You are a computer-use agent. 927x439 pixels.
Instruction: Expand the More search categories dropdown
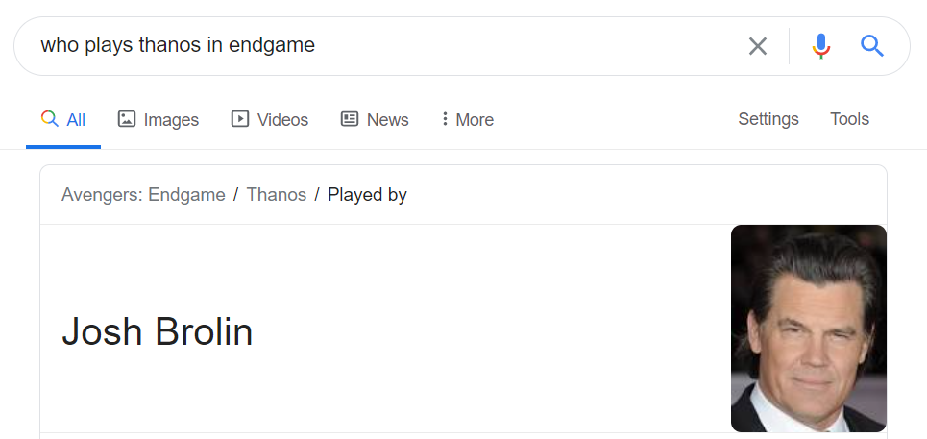click(x=468, y=119)
